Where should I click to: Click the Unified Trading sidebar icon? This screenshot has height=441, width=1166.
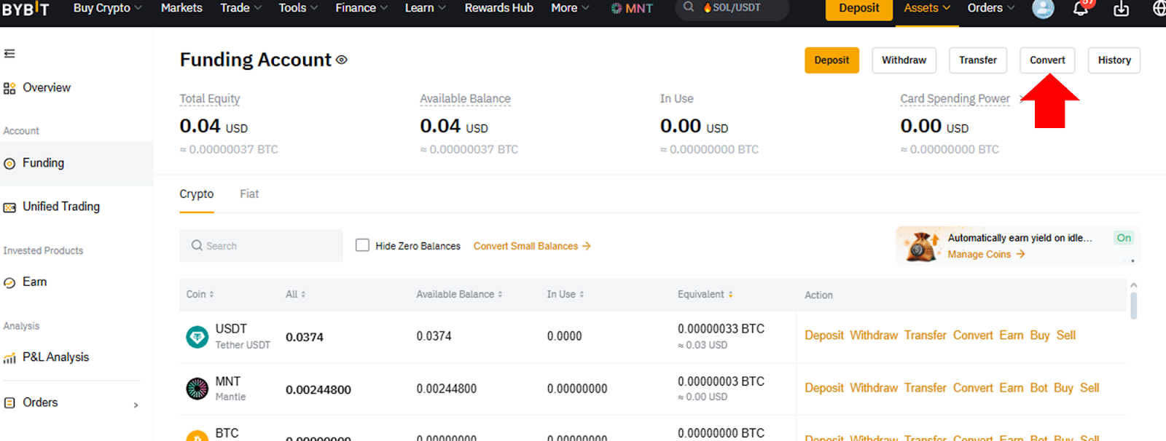point(9,207)
